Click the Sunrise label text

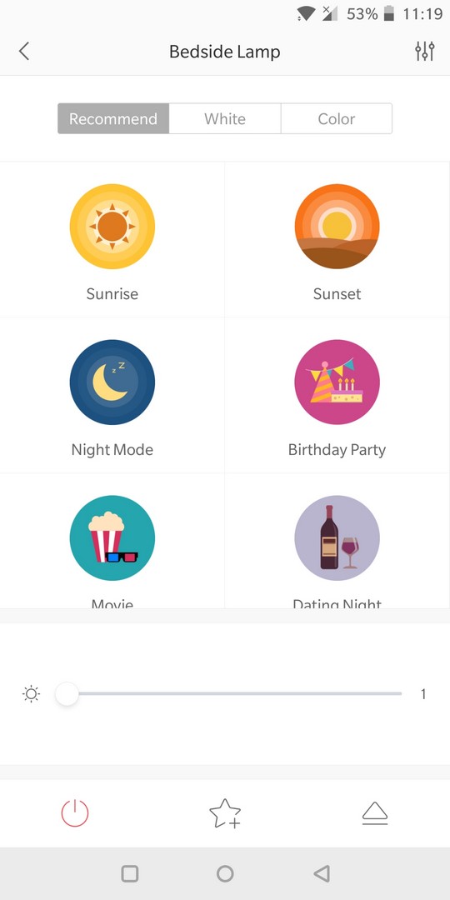[x=112, y=294]
